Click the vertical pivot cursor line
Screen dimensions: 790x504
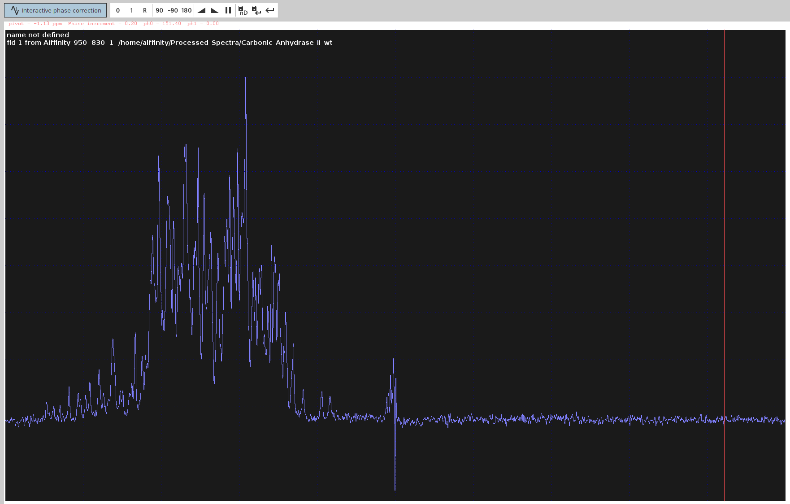[724, 224]
